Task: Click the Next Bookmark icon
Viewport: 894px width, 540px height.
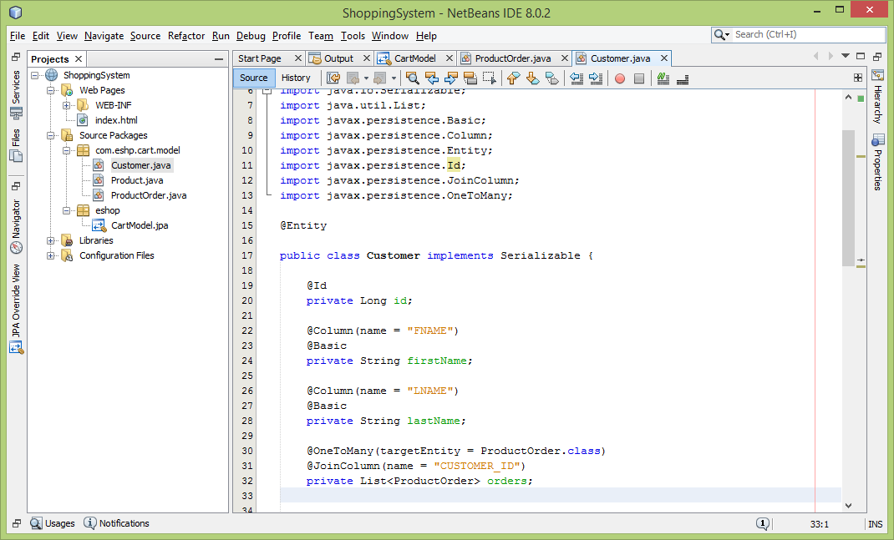Action: tap(532, 78)
